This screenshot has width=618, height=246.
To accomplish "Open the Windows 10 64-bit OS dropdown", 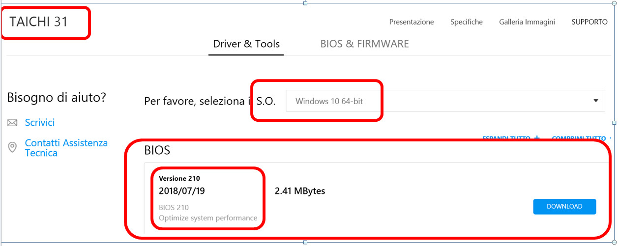I will pos(445,101).
